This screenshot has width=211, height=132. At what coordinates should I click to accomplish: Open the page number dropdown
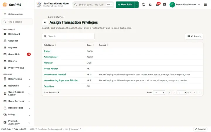coord(182,92)
